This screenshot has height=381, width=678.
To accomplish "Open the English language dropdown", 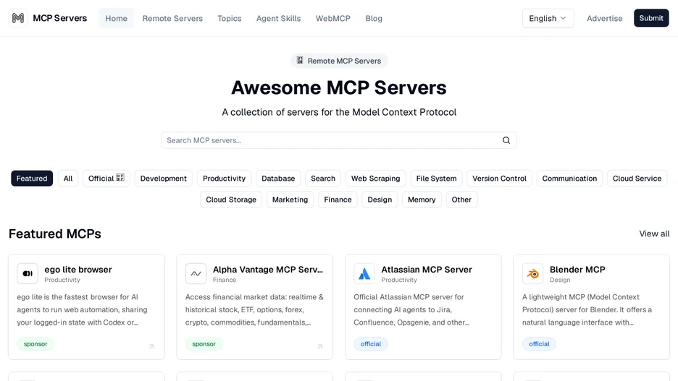I will click(548, 18).
